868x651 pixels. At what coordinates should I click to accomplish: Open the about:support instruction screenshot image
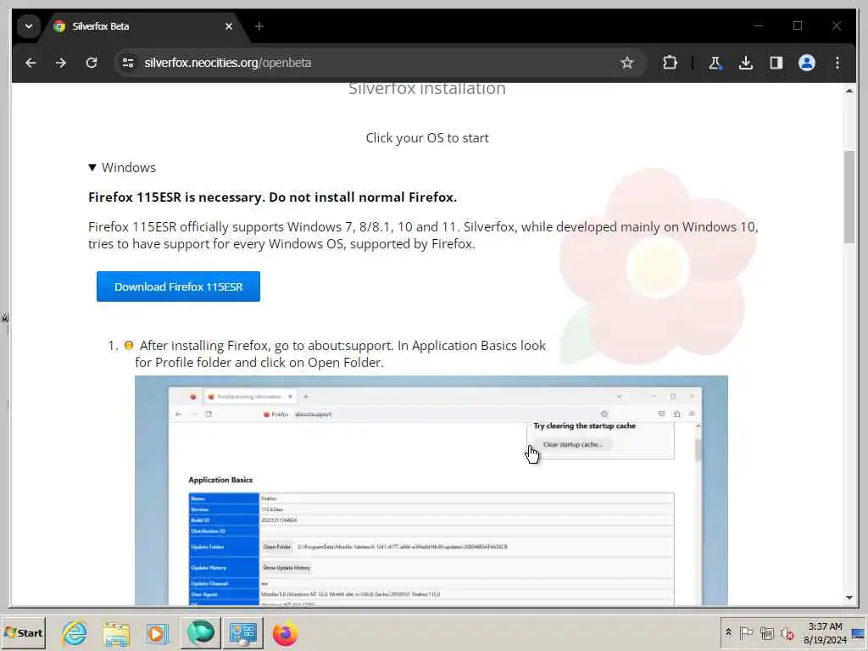(431, 491)
